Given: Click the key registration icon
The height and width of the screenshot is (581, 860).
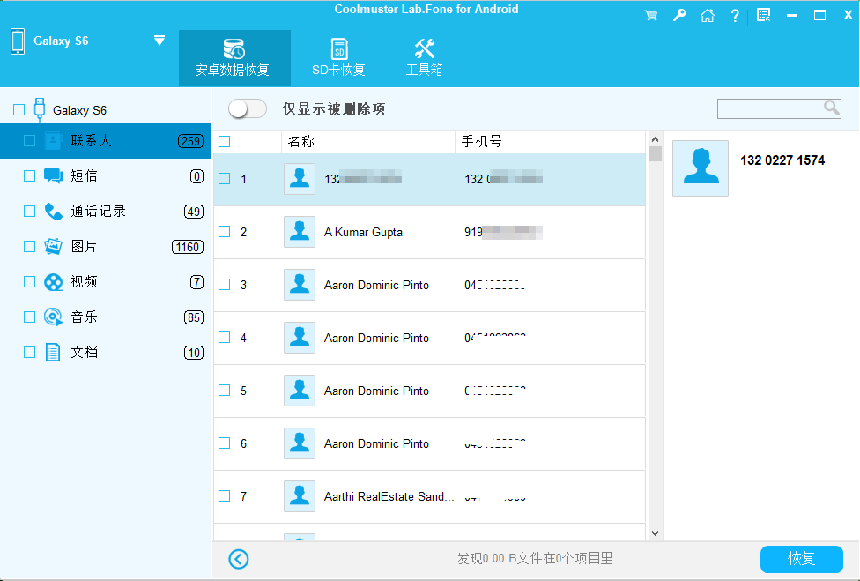Looking at the screenshot, I should tap(679, 15).
